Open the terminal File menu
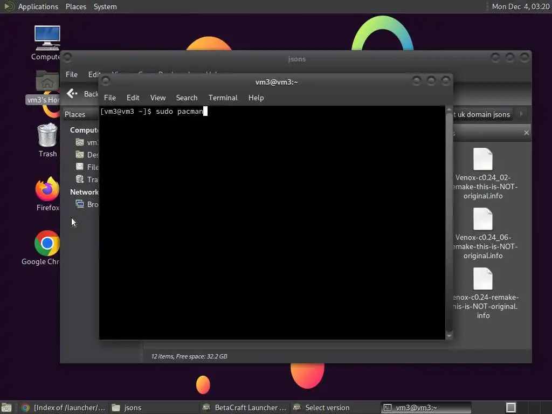 110,98
